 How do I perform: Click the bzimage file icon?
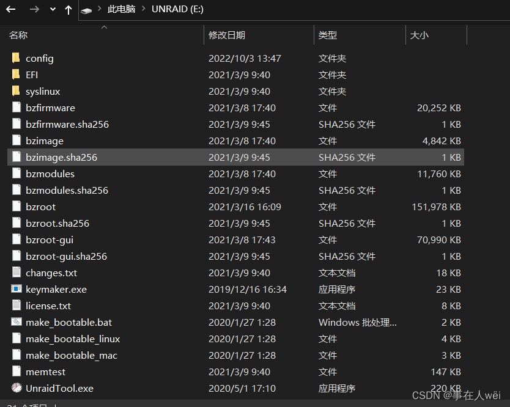[17, 140]
